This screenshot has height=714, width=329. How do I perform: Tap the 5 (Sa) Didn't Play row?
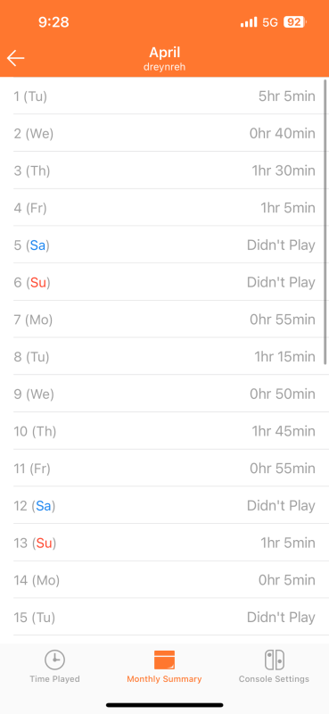[164, 245]
